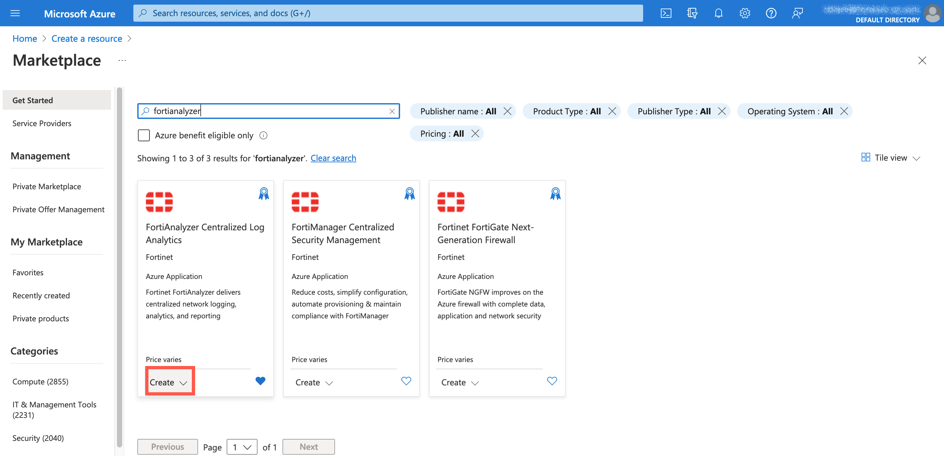Enable Azure benefit eligible only

tap(144, 135)
